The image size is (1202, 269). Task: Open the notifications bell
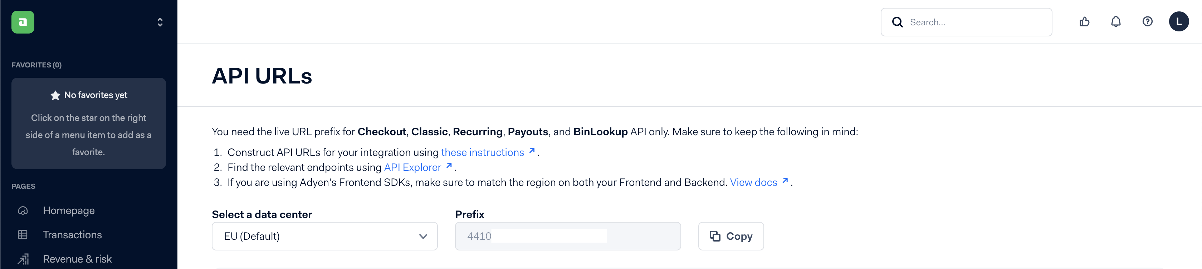(x=1116, y=21)
